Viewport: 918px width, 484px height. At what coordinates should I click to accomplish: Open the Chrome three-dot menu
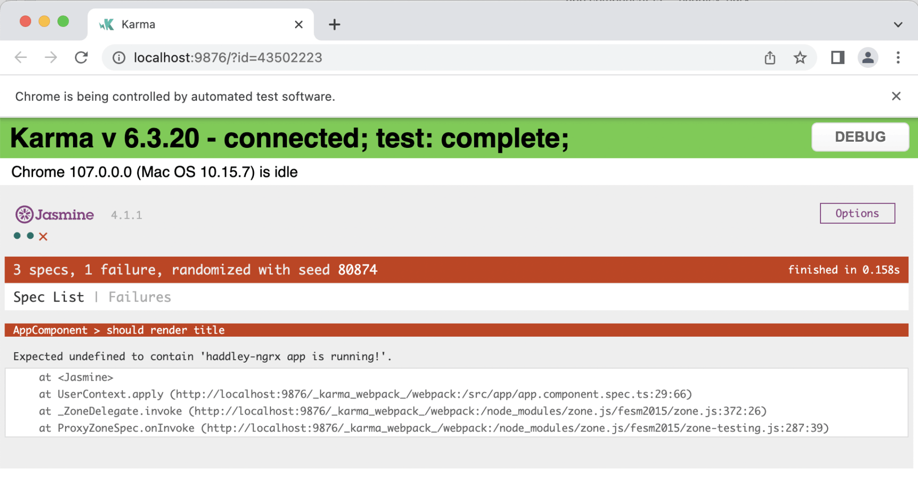(x=898, y=58)
